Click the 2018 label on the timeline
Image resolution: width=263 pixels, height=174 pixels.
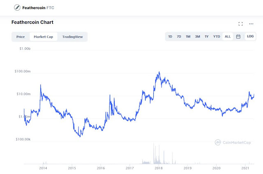159,168
